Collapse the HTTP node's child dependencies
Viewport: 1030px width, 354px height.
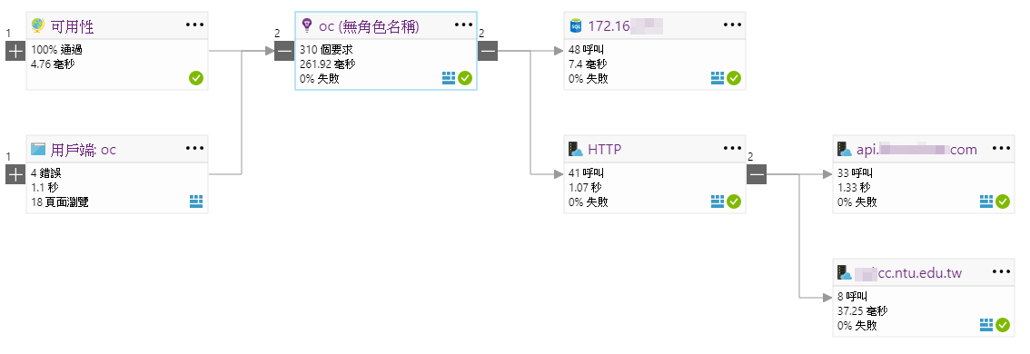757,174
